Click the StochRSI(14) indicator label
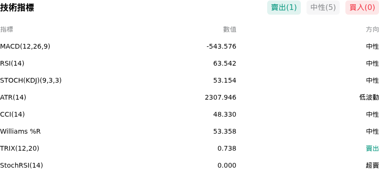The height and width of the screenshot is (170, 379). (21, 165)
